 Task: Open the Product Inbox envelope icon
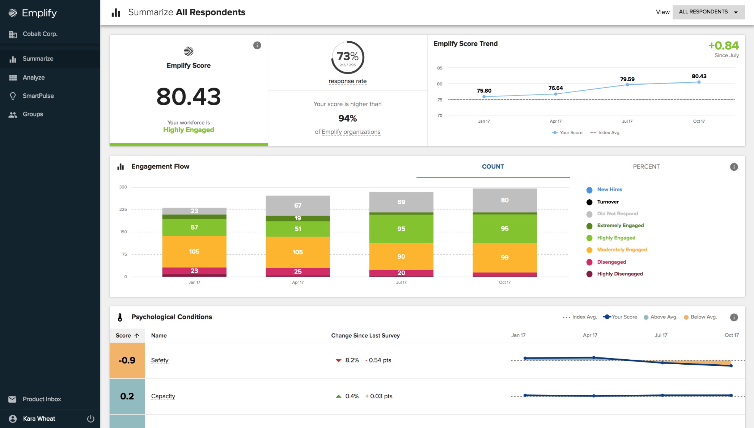12,399
